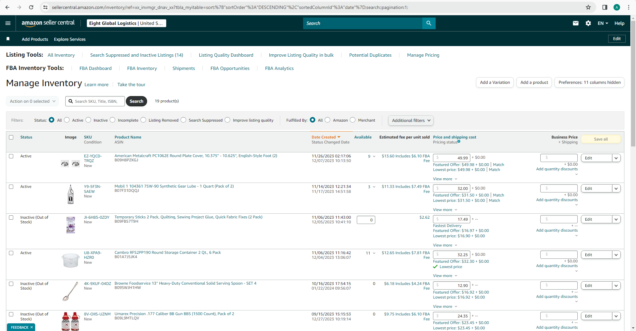The image size is (636, 331).
Task: Click the Search button next to SKU field
Action: (136, 101)
